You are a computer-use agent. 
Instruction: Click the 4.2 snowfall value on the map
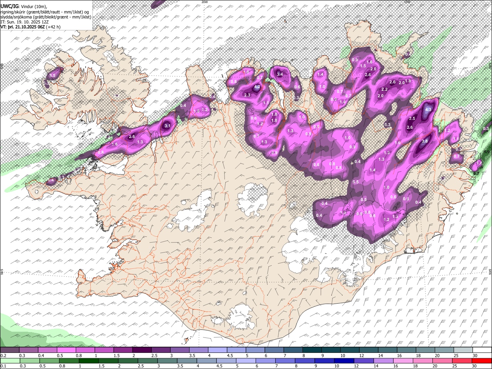coord(258,87)
